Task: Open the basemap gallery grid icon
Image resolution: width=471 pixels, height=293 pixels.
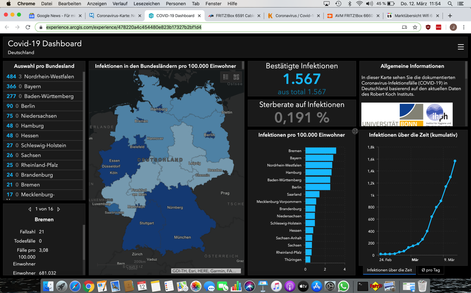Action: (x=236, y=77)
